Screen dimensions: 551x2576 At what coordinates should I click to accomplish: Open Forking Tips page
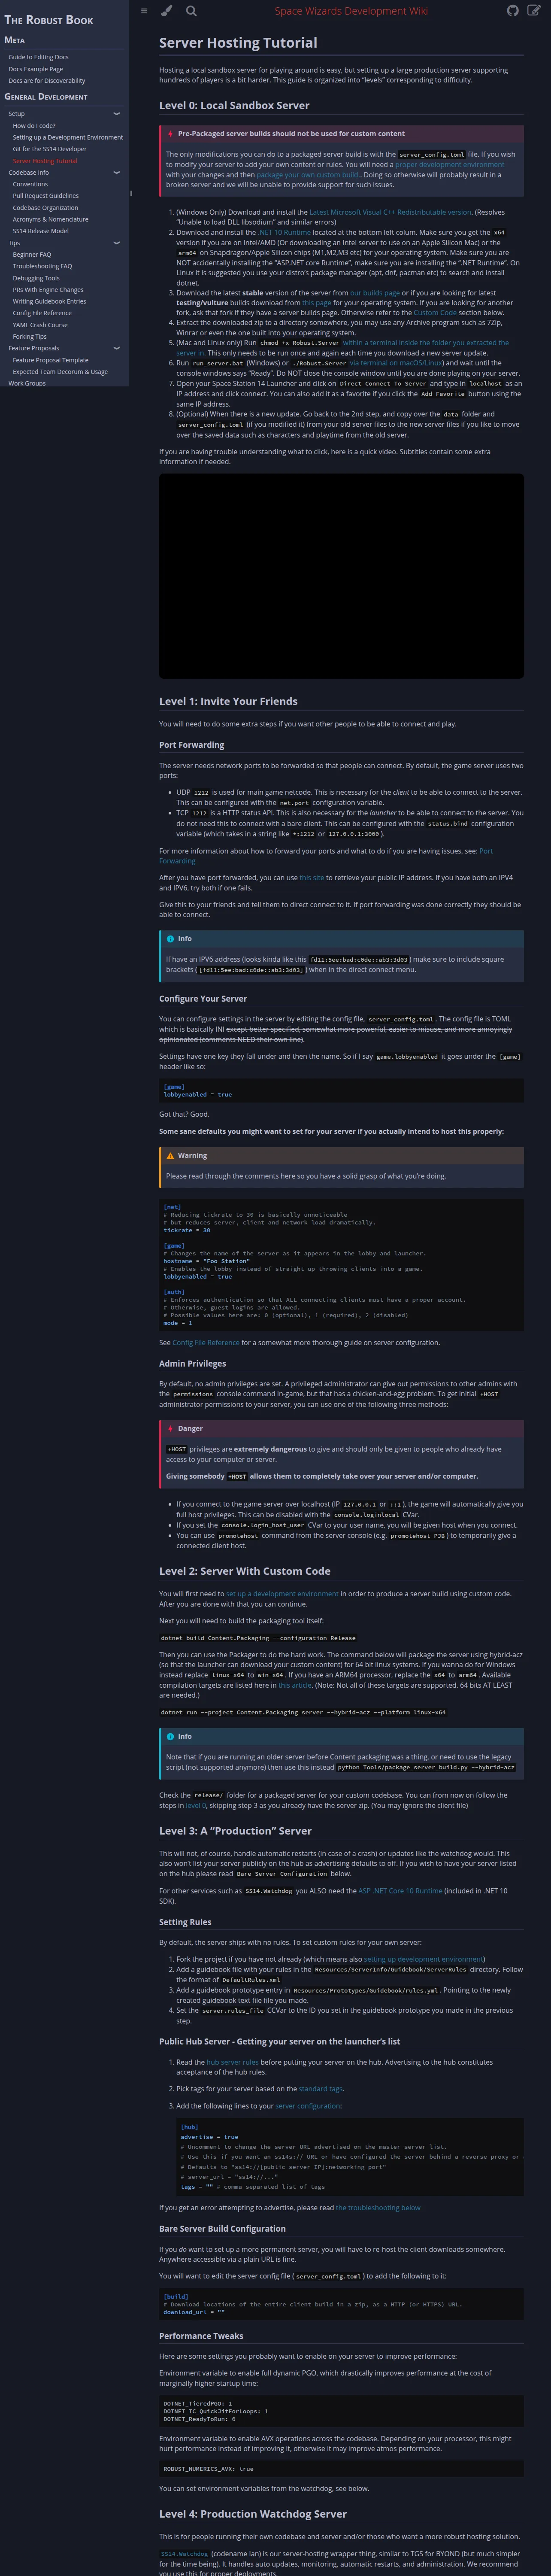[30, 337]
